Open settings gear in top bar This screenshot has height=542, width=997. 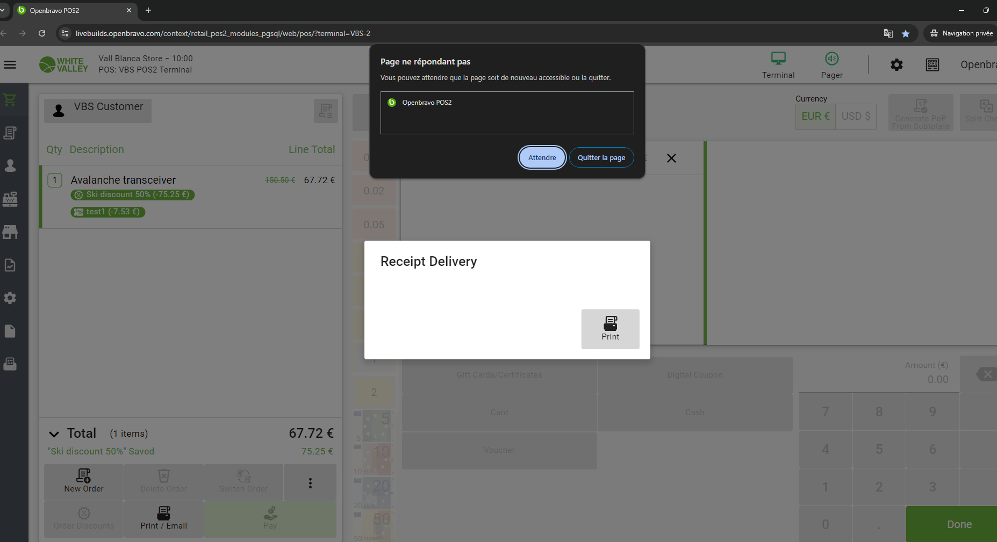tap(896, 65)
